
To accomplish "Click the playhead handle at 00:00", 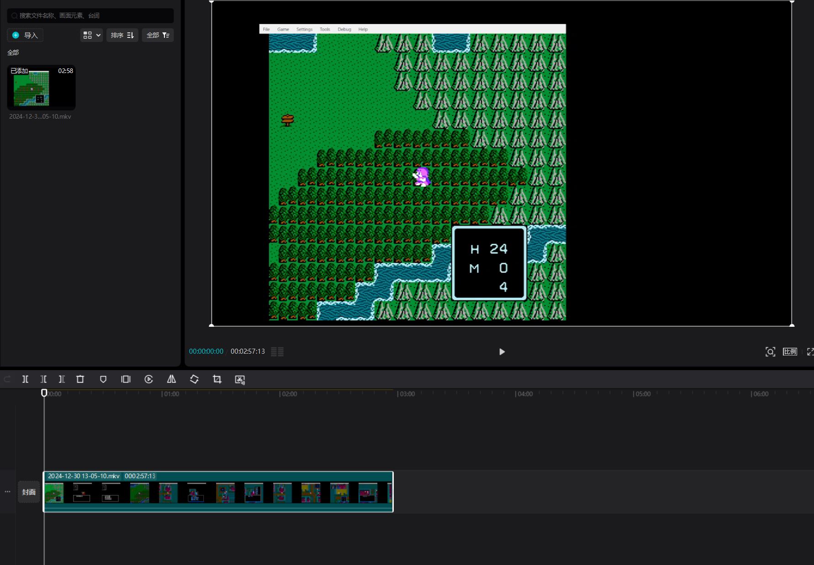I will [44, 392].
